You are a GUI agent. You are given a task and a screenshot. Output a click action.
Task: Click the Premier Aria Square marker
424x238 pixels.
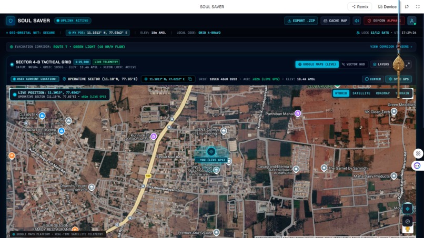click(216, 232)
